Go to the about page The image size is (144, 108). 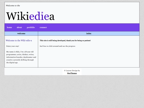coord(19,27)
